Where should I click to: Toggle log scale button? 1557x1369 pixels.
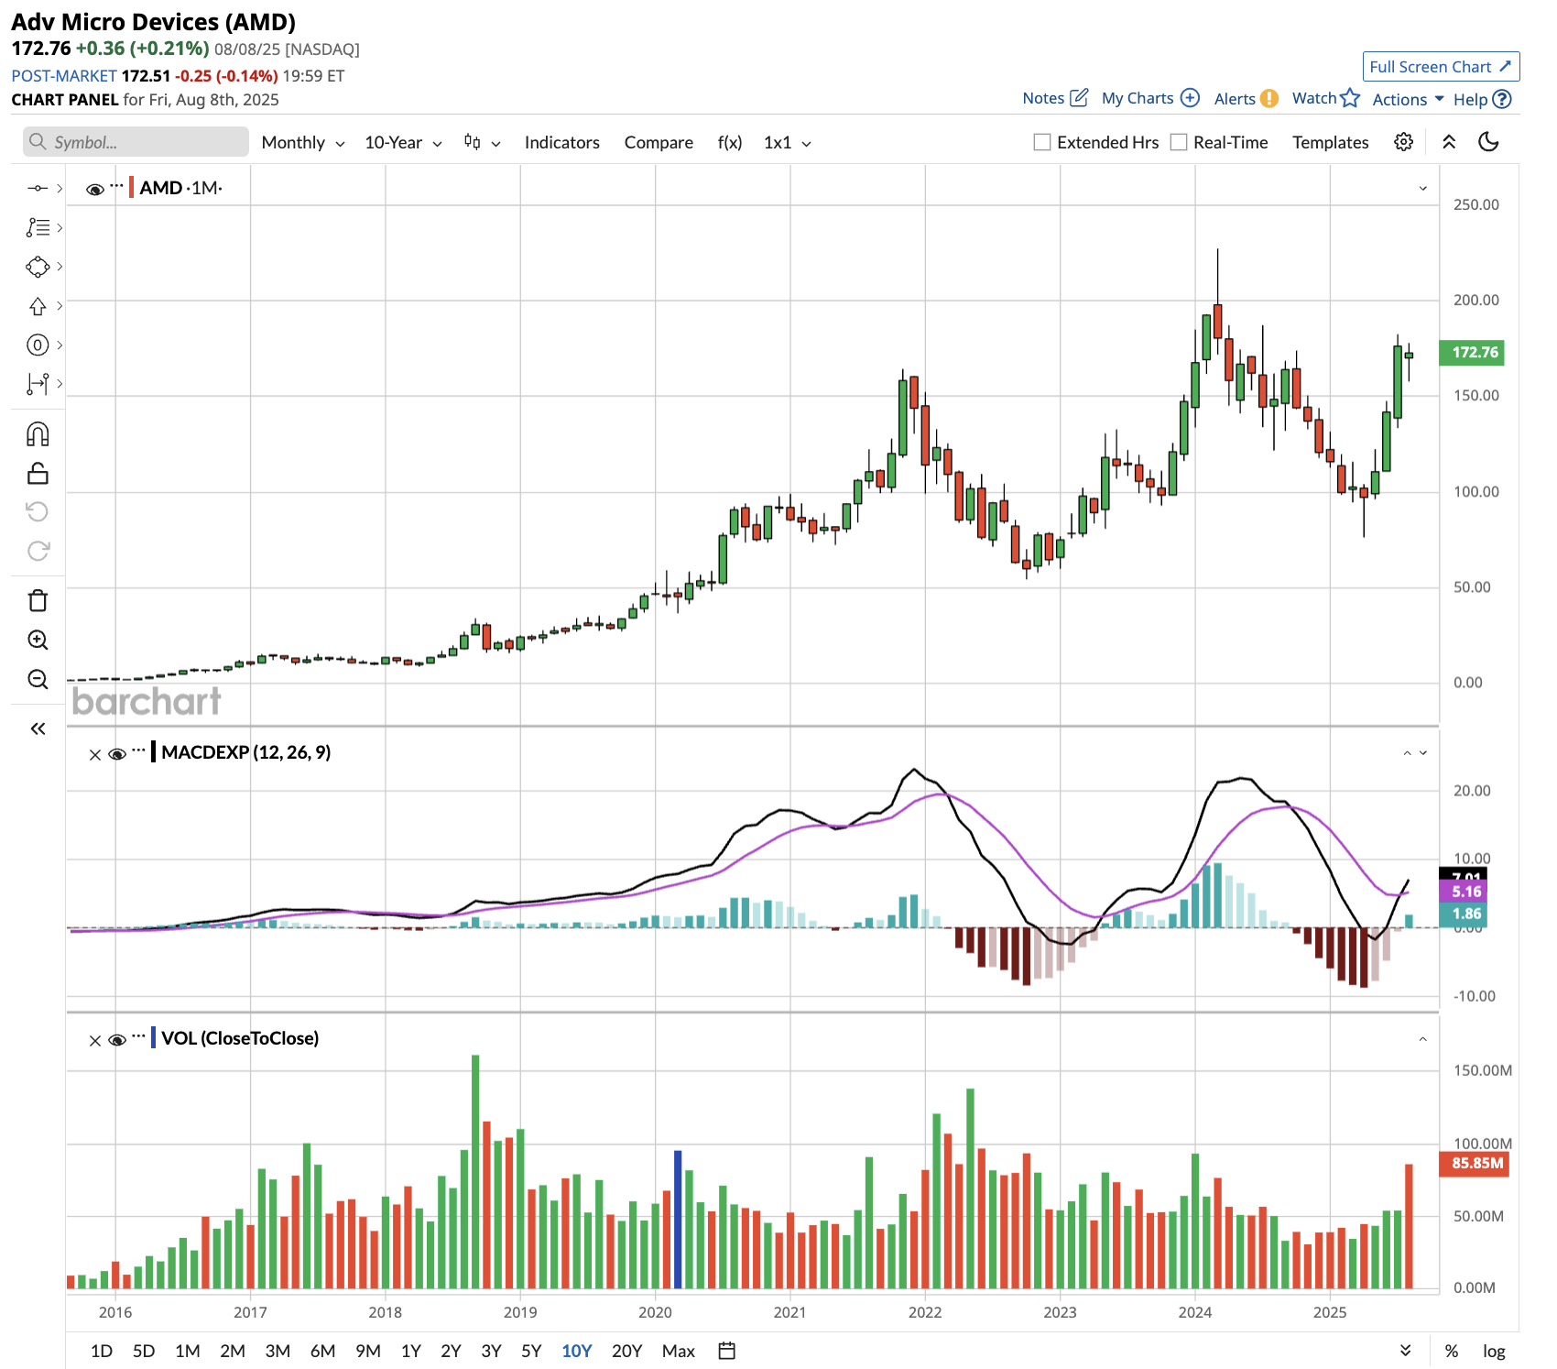1494,1351
